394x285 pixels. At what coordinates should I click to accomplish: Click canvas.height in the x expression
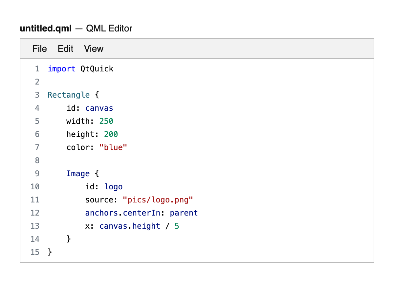(x=129, y=226)
